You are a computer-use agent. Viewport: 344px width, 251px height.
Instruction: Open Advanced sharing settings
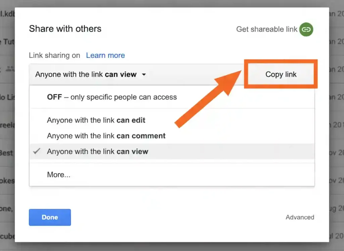click(x=300, y=217)
